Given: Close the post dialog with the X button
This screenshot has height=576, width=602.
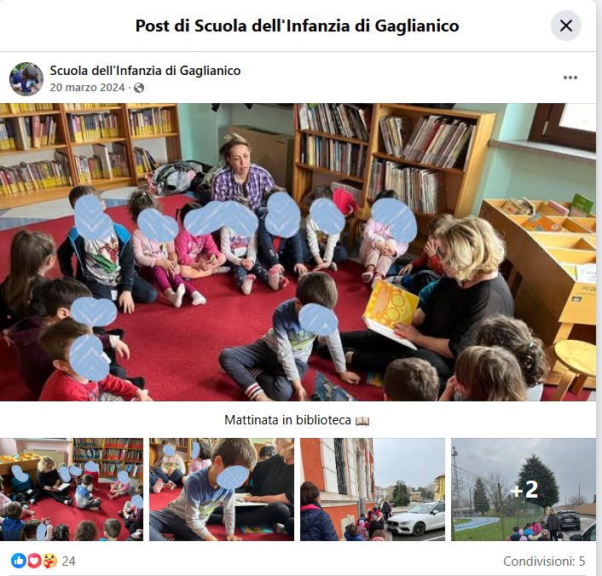Looking at the screenshot, I should 565,26.
